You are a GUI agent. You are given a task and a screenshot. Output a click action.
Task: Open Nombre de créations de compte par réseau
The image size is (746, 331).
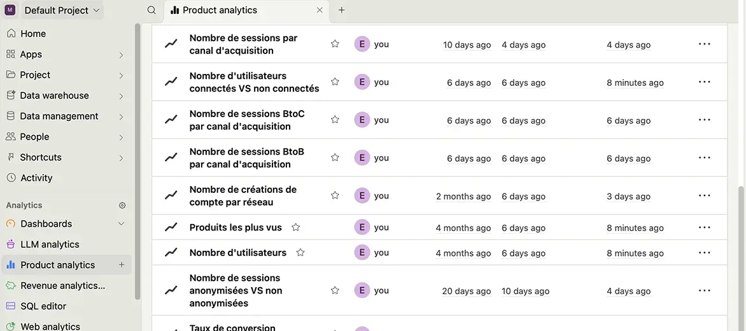[243, 196]
